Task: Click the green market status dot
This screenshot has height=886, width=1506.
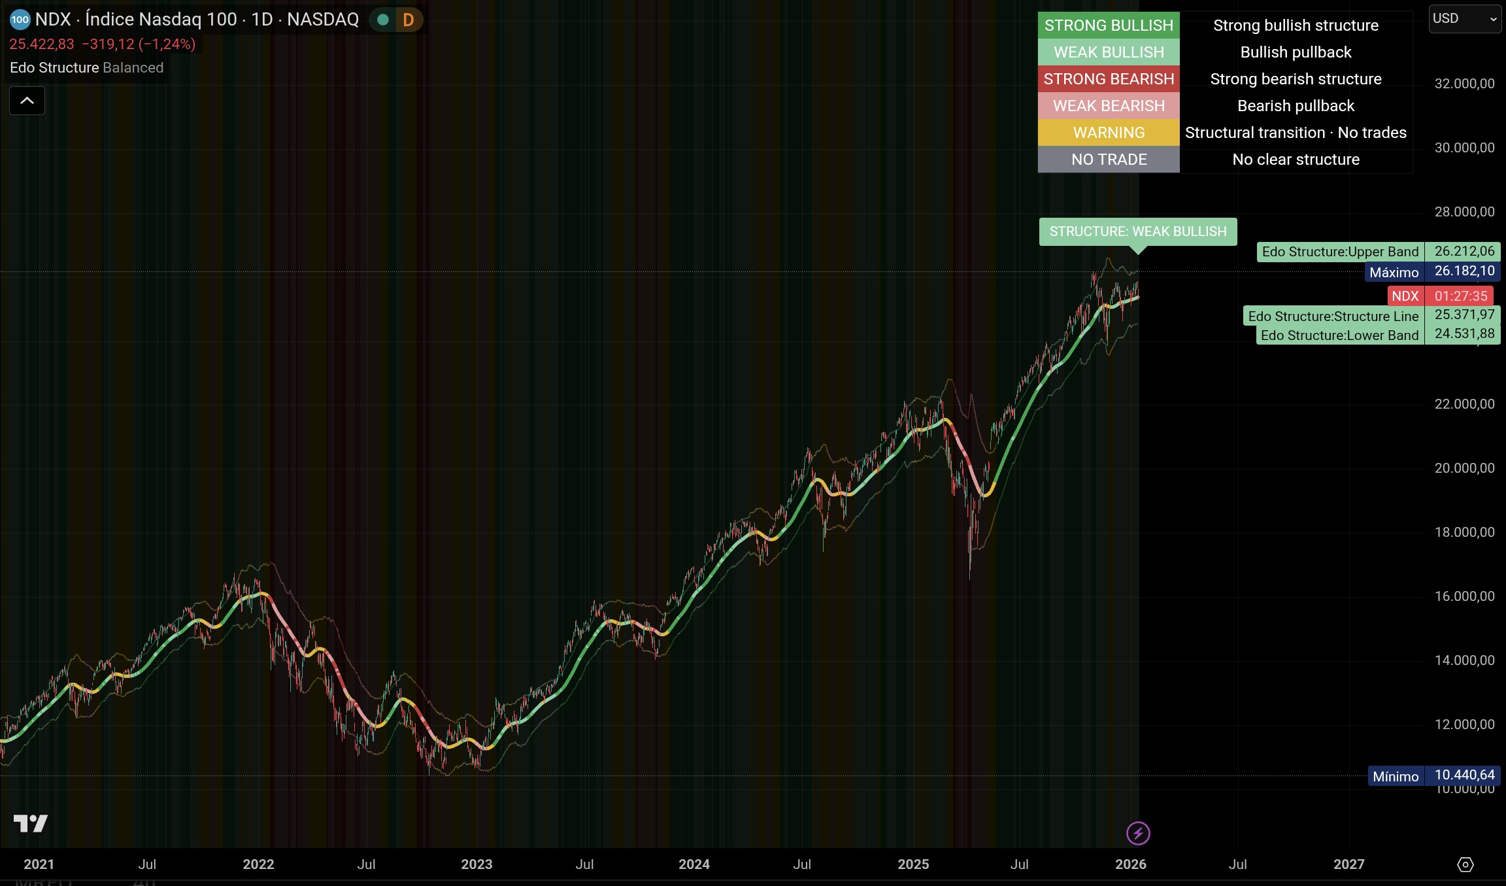Action: pyautogui.click(x=384, y=20)
